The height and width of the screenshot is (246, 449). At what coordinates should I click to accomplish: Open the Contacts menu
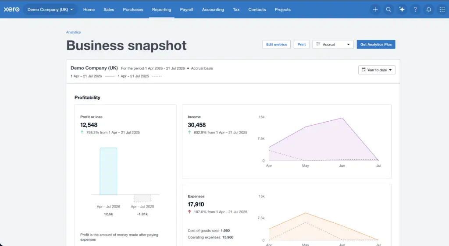257,10
